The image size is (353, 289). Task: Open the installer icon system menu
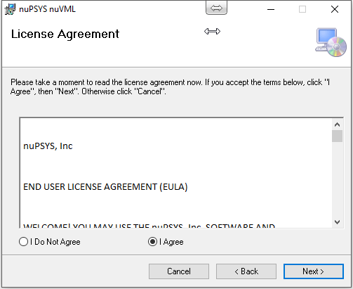pos(10,9)
